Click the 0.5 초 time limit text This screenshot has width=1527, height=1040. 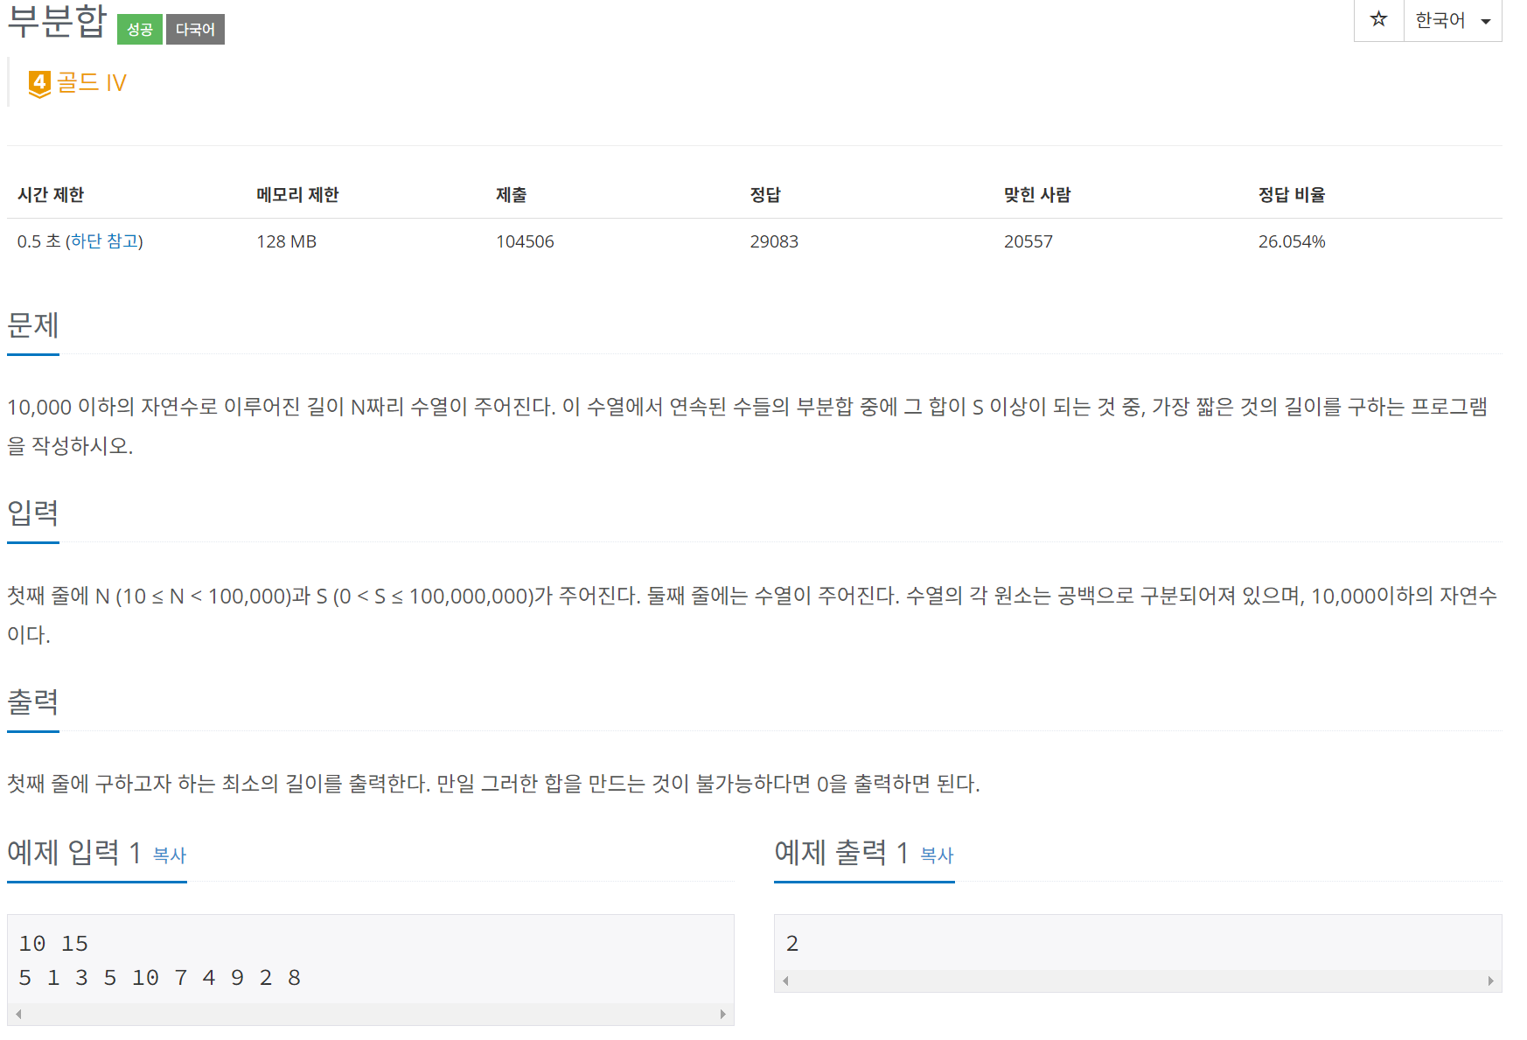tap(38, 241)
